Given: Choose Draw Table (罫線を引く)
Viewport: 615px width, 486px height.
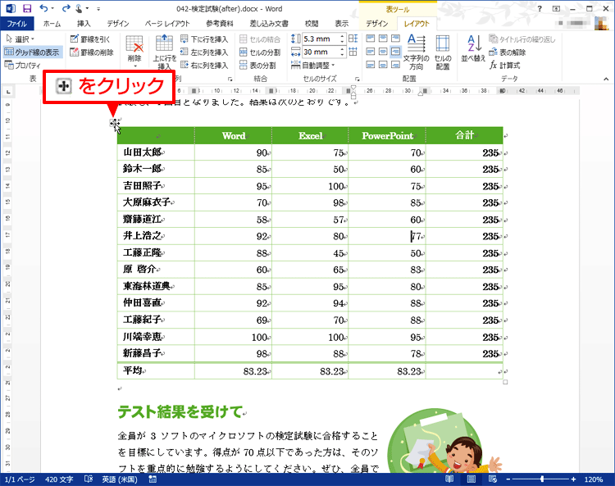Looking at the screenshot, I should pyautogui.click(x=90, y=39).
